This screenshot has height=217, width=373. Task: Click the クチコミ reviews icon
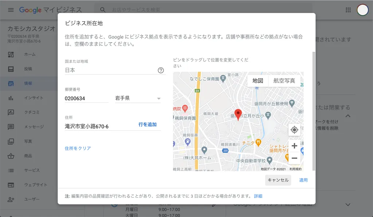point(11,113)
